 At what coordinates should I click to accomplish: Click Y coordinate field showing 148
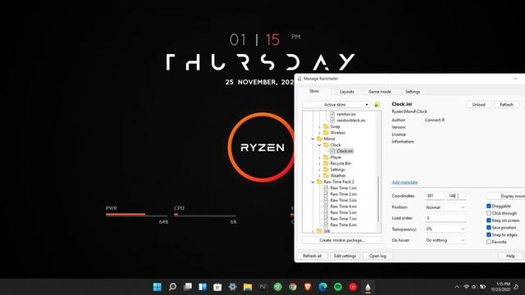(456, 196)
